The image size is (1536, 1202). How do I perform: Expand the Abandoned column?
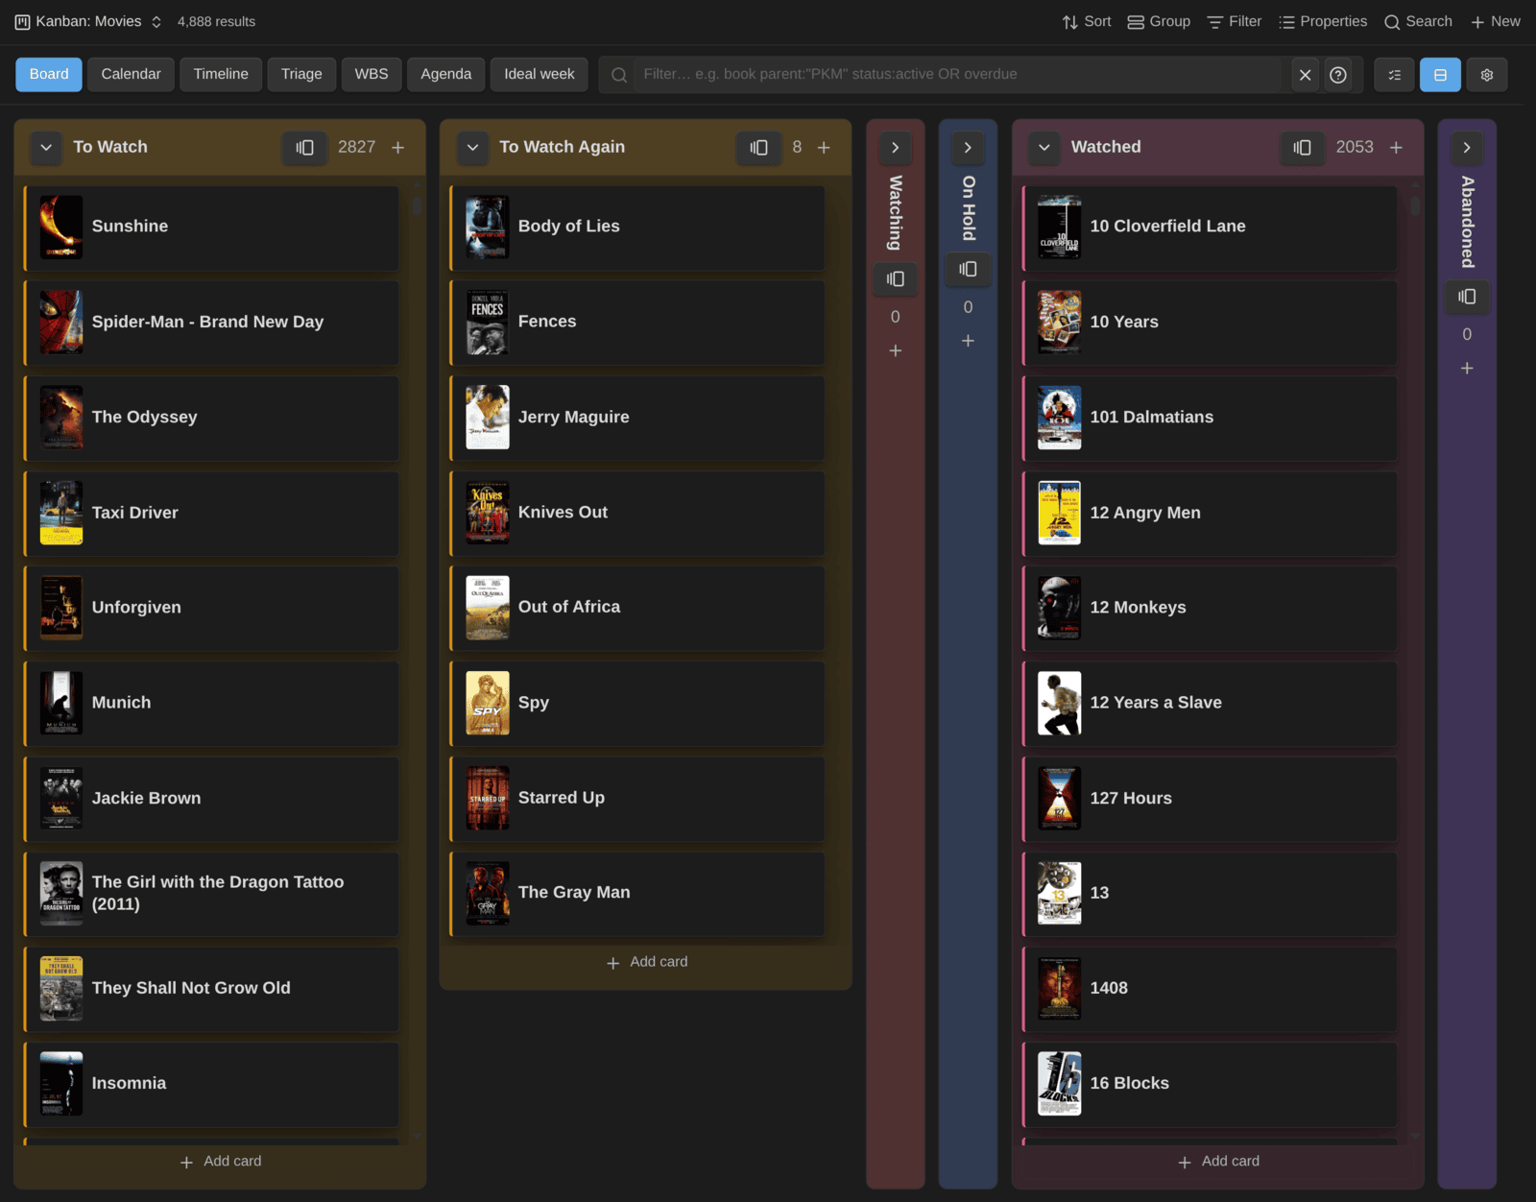pyautogui.click(x=1467, y=147)
